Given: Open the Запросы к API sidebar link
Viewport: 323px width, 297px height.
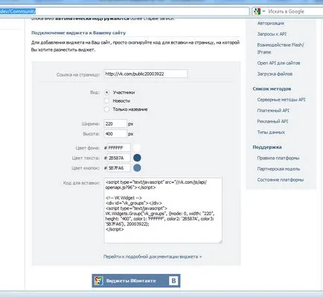Looking at the screenshot, I should [x=272, y=34].
